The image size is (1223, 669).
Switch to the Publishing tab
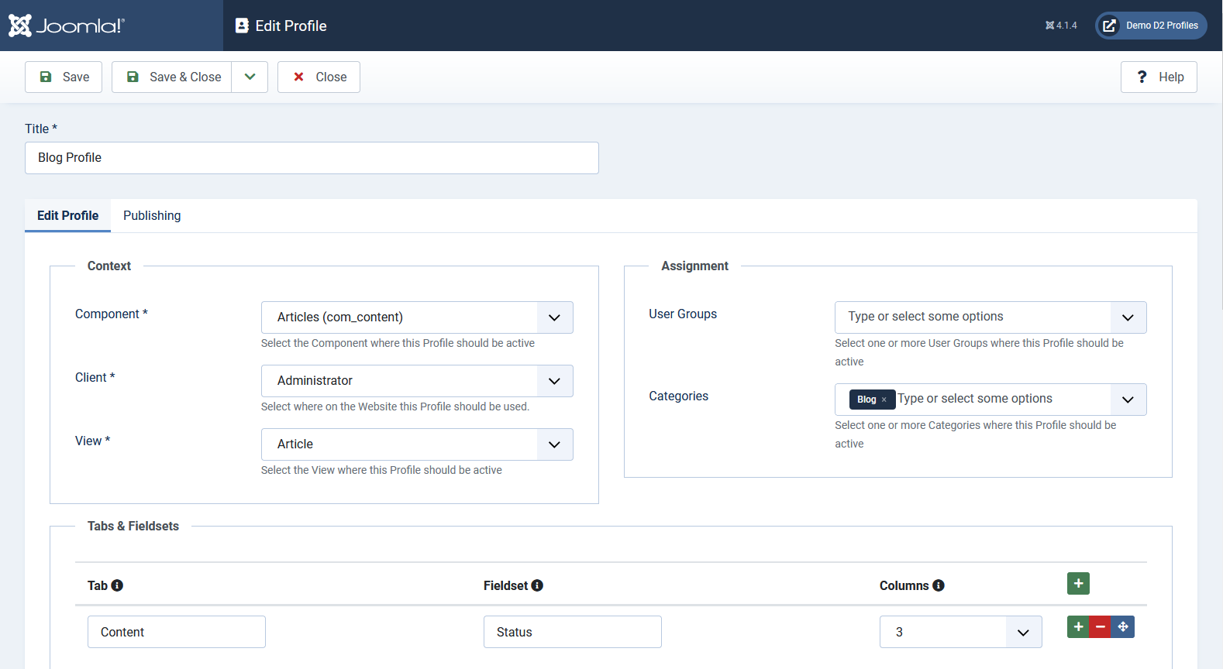point(152,215)
